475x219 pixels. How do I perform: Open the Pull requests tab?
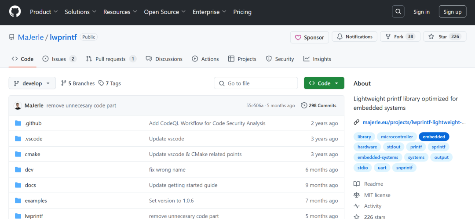coord(111,59)
